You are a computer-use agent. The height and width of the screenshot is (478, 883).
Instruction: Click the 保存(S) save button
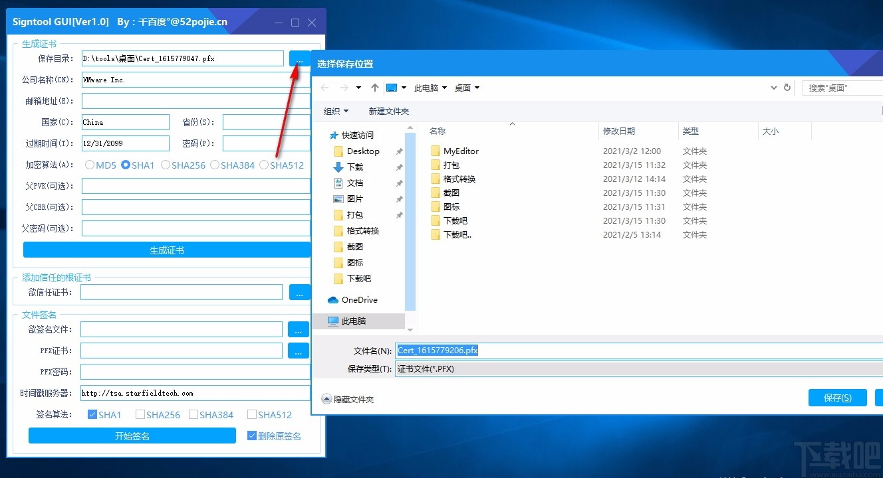click(x=837, y=397)
